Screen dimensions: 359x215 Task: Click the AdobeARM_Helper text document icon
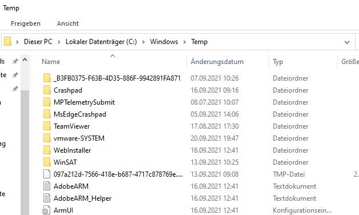pos(47,198)
